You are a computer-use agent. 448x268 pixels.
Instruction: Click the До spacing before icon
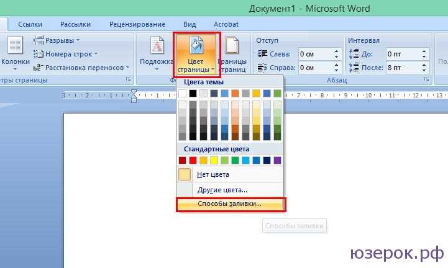point(354,53)
